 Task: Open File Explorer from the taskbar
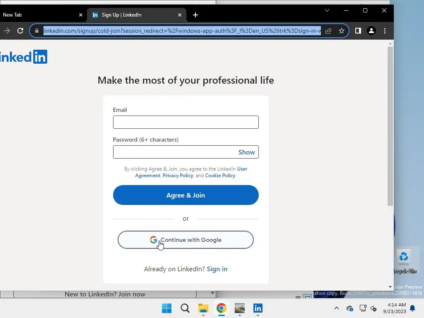(203, 308)
